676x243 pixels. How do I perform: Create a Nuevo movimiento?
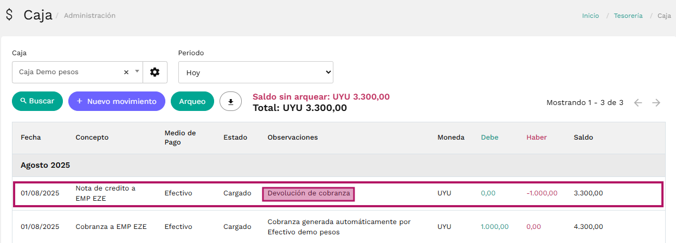(117, 101)
